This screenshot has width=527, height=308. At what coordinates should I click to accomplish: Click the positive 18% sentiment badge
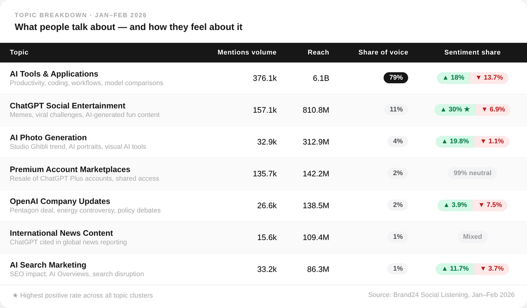[453, 78]
